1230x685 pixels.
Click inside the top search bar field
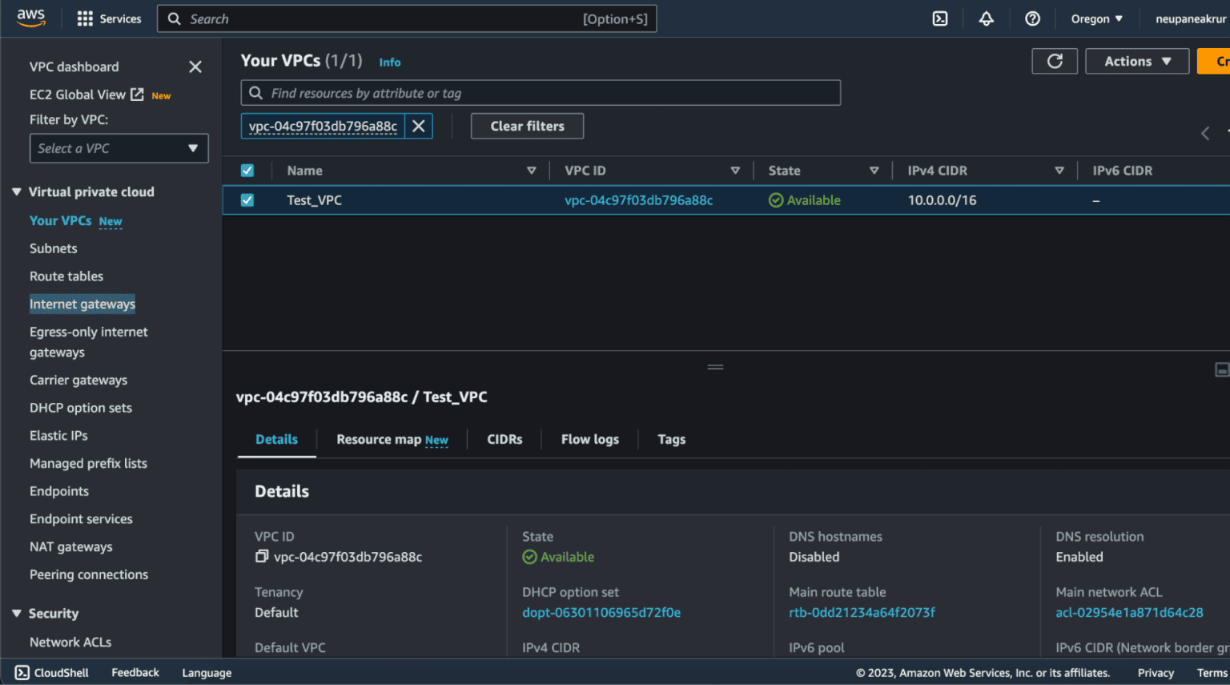(x=407, y=18)
